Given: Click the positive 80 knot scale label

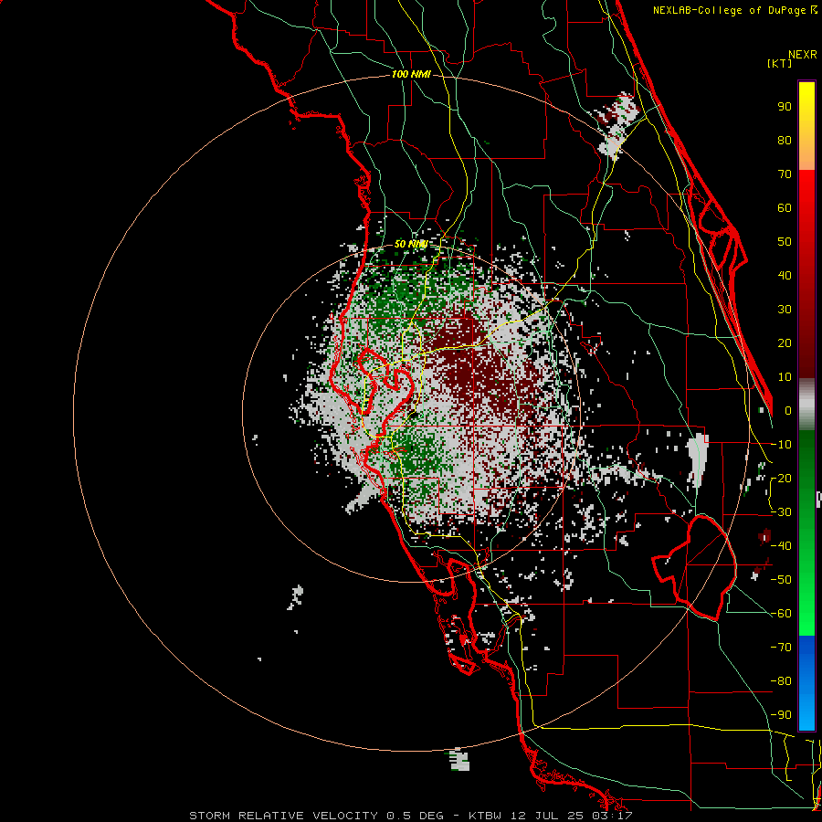Looking at the screenshot, I should coord(785,140).
